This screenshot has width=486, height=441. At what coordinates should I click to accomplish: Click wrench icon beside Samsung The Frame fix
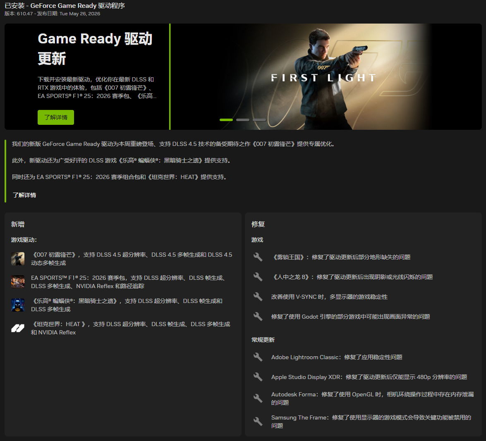click(x=258, y=422)
